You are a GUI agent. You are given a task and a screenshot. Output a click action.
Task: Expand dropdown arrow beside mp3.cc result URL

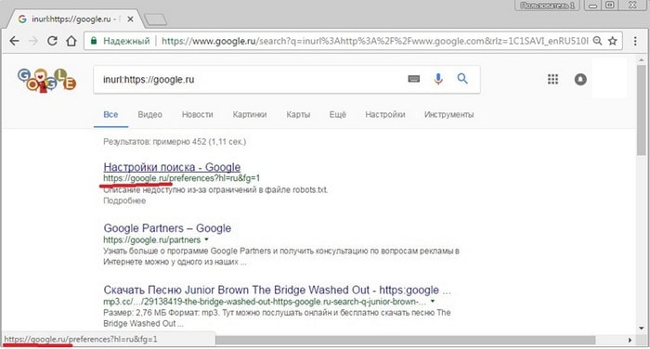click(433, 302)
